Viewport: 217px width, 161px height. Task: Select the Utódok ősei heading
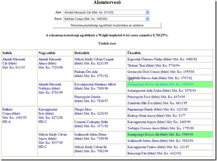tap(107, 44)
